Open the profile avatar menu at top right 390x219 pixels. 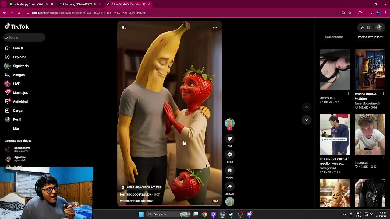[378, 27]
